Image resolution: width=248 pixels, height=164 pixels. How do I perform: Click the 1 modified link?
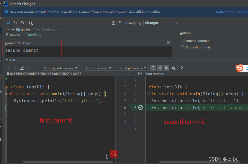(33, 35)
